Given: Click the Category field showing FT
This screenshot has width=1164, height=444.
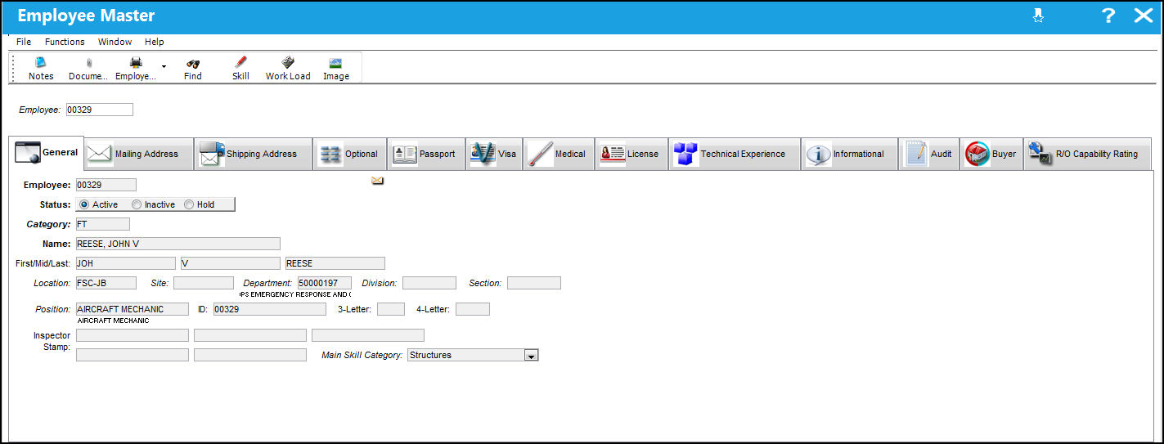Looking at the screenshot, I should click(102, 224).
